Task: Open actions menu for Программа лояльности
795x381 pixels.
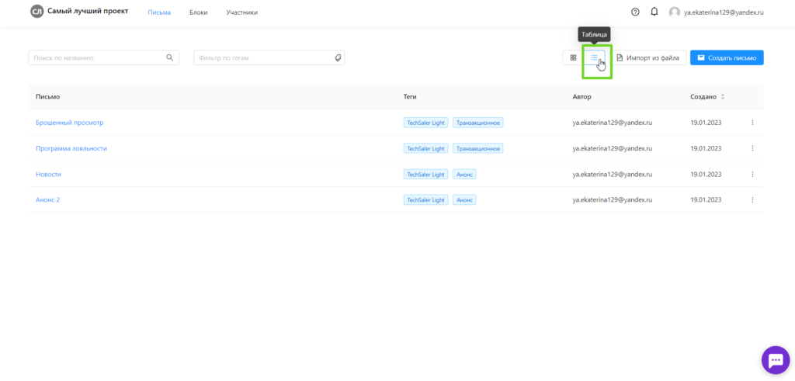Action: coord(752,148)
